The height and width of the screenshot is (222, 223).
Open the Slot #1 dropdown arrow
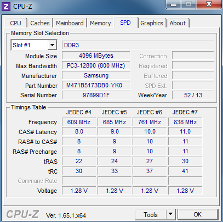click(x=52, y=45)
